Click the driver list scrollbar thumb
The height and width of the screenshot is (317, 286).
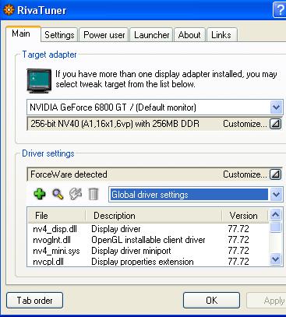(275, 227)
